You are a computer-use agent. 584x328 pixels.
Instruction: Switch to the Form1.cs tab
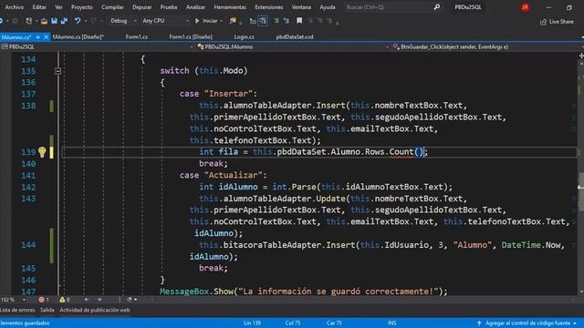click(x=136, y=36)
